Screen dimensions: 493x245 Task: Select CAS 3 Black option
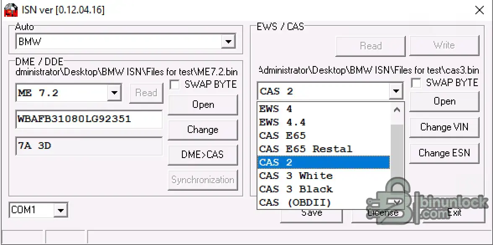324,189
